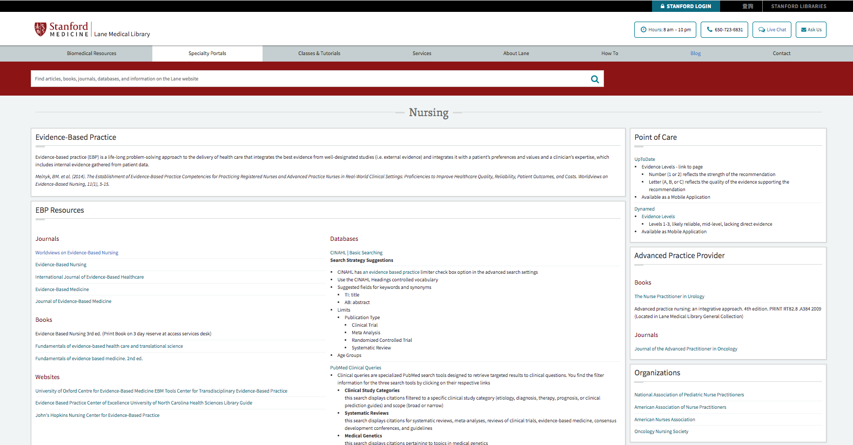The width and height of the screenshot is (853, 445).
Task: Start a Live Chat session
Action: (772, 30)
